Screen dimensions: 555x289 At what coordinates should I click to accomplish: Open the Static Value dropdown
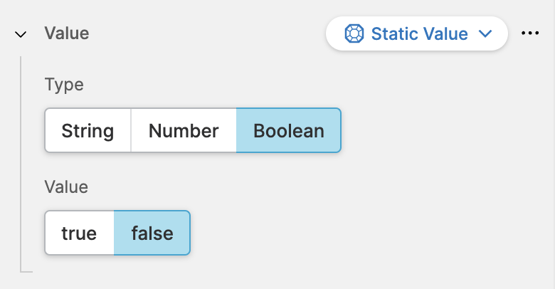(416, 33)
